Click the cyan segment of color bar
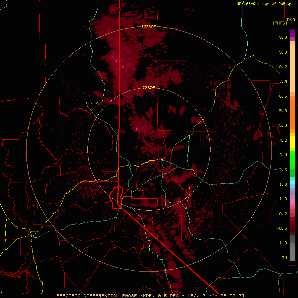This screenshot has width=298, height=298. [x=292, y=182]
